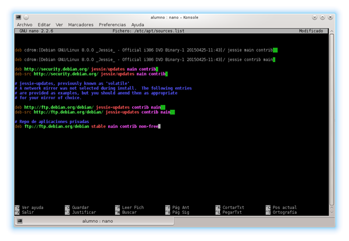Screen dimensions: 349x241
Task: Open the Ayuda menu
Action: [137, 24]
